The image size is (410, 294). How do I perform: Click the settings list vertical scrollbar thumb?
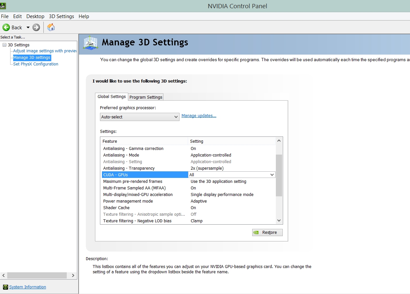point(279,175)
